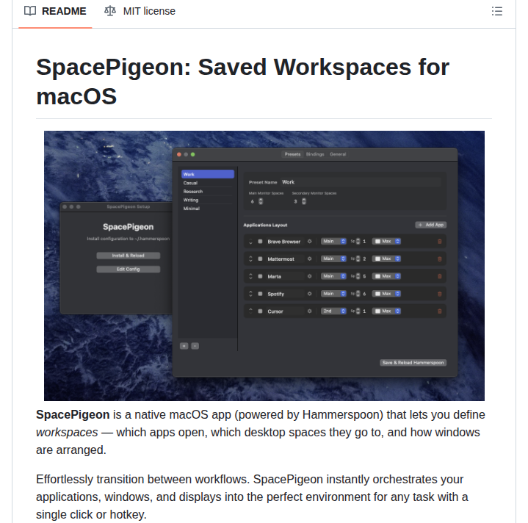
Task: Click Save & Reload Hammerspoon button
Action: pyautogui.click(x=413, y=363)
